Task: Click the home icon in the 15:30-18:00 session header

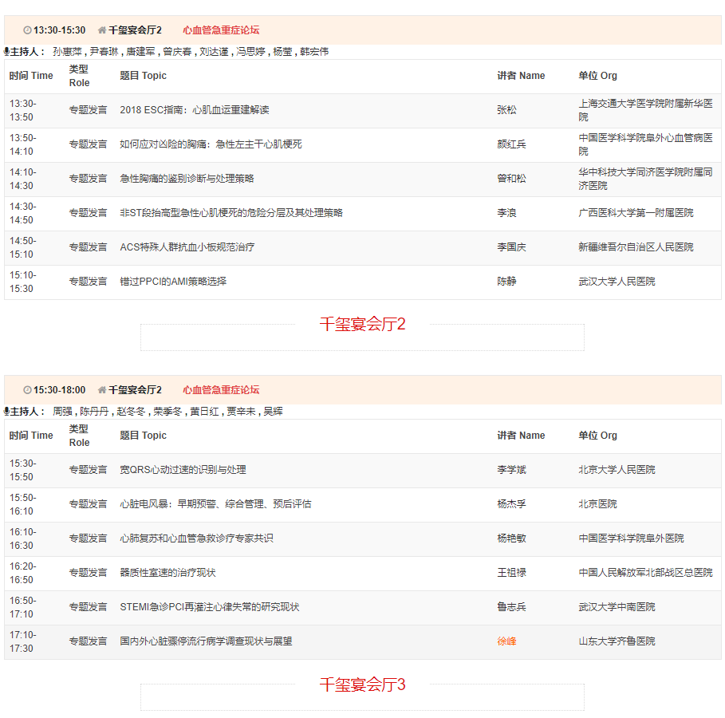Action: coord(102,390)
